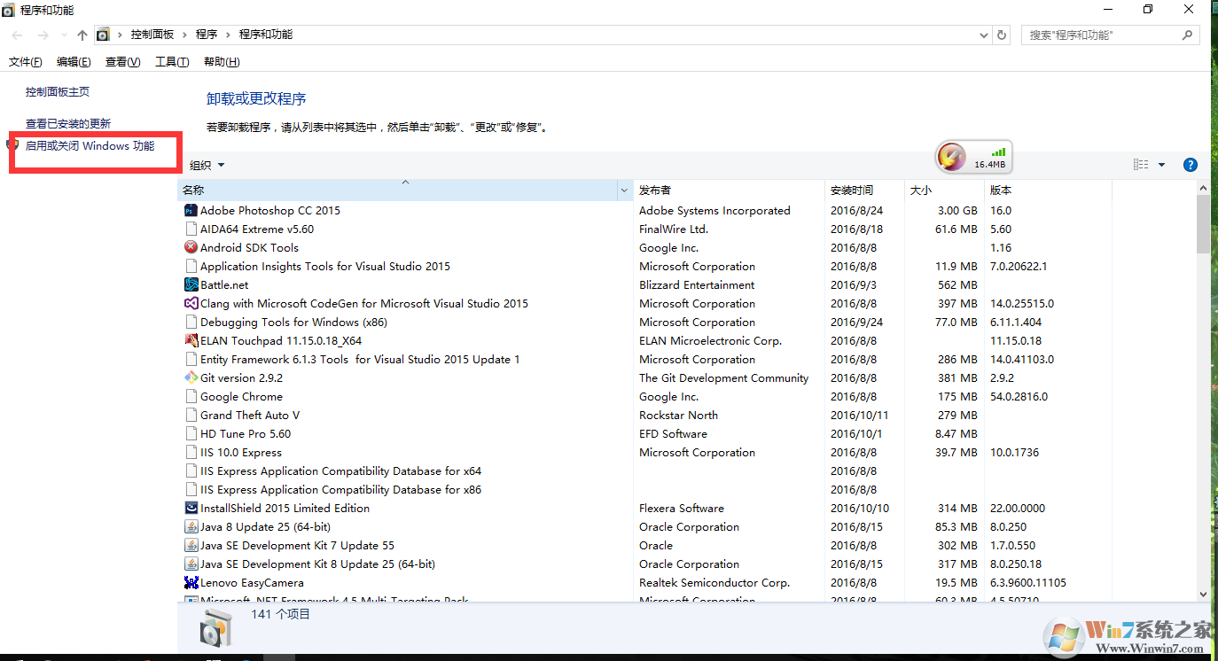Click the up-one-level arrow icon
1218x661 pixels.
(82, 35)
